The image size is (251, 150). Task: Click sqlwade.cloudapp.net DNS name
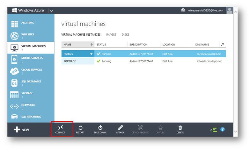click(209, 61)
